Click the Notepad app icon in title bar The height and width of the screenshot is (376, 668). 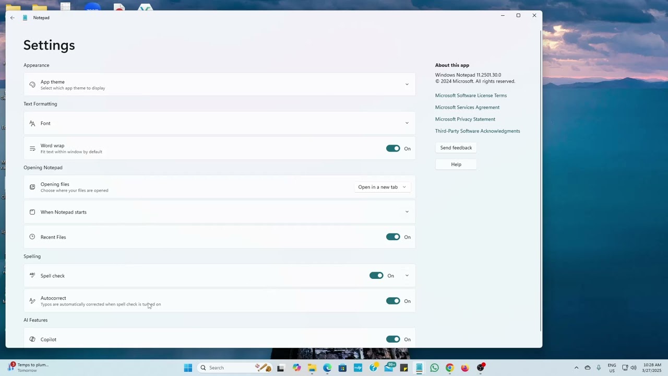25,18
